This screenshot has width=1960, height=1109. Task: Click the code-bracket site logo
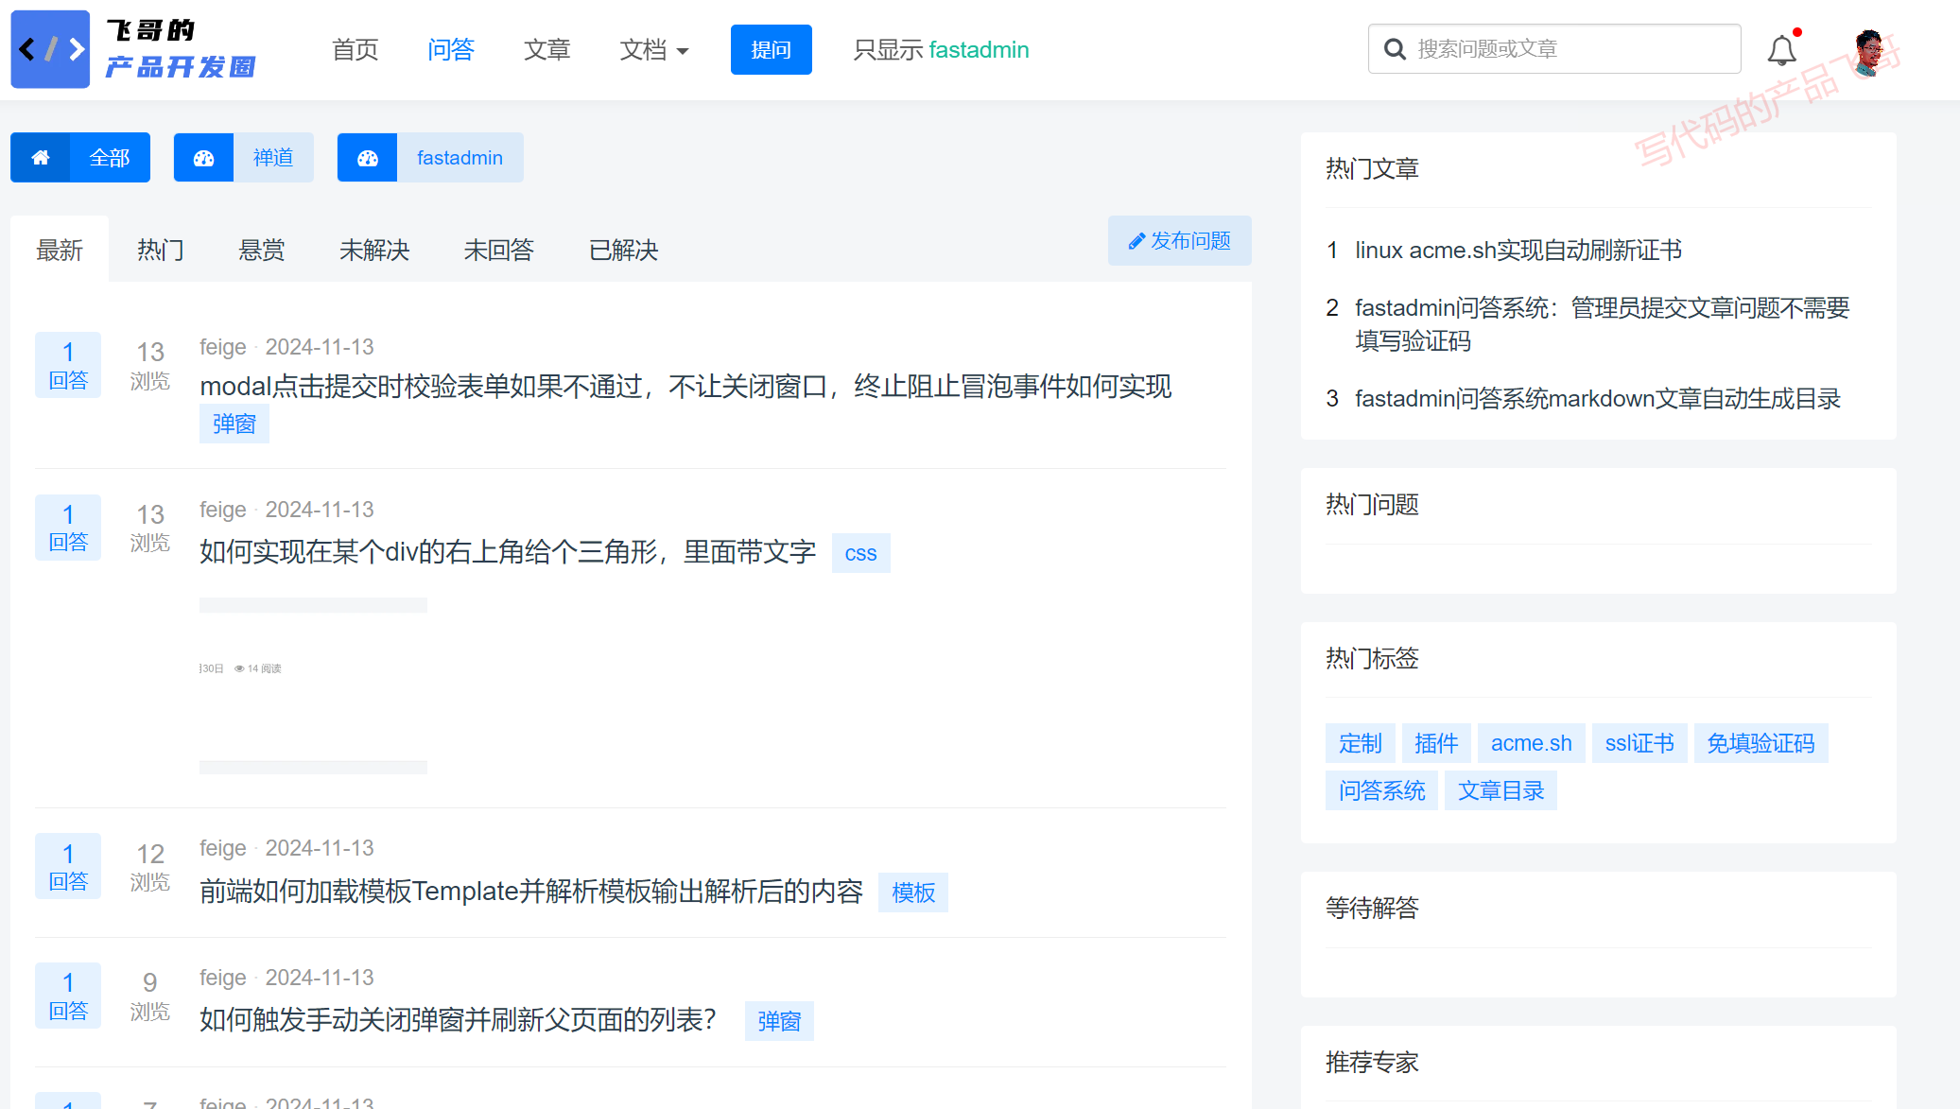click(50, 49)
